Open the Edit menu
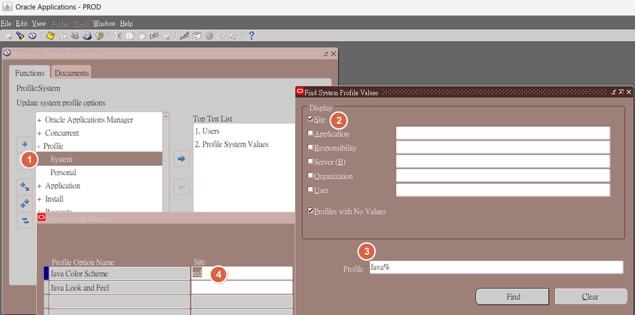The image size is (635, 315). click(22, 24)
